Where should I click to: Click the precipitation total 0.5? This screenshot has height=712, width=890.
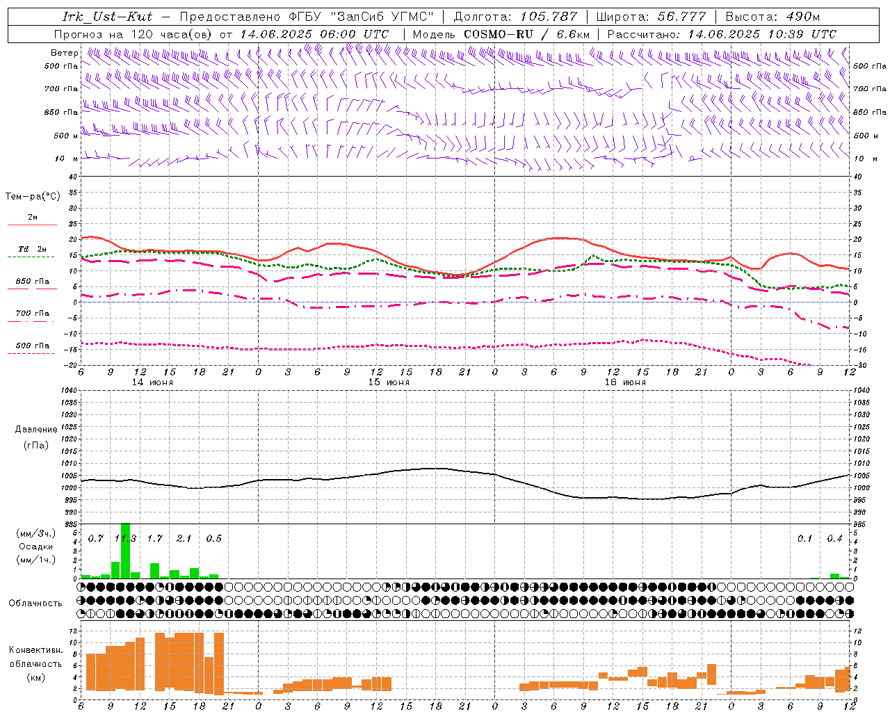coord(214,538)
